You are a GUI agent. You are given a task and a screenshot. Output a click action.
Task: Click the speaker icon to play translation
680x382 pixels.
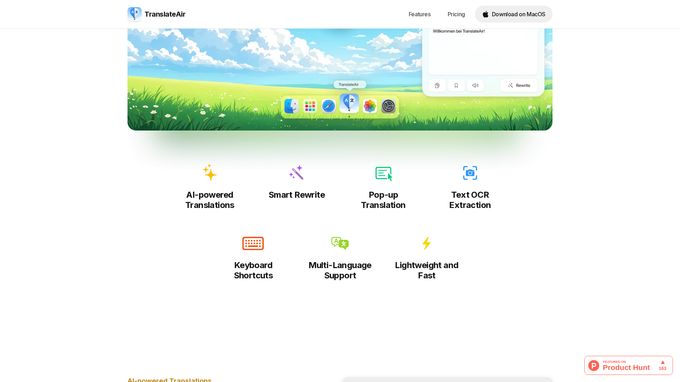(x=475, y=86)
